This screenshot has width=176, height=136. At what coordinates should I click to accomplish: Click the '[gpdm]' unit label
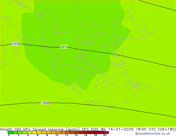[73, 129]
